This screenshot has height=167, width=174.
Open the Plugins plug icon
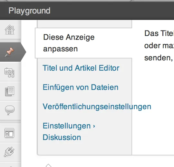point(9,152)
